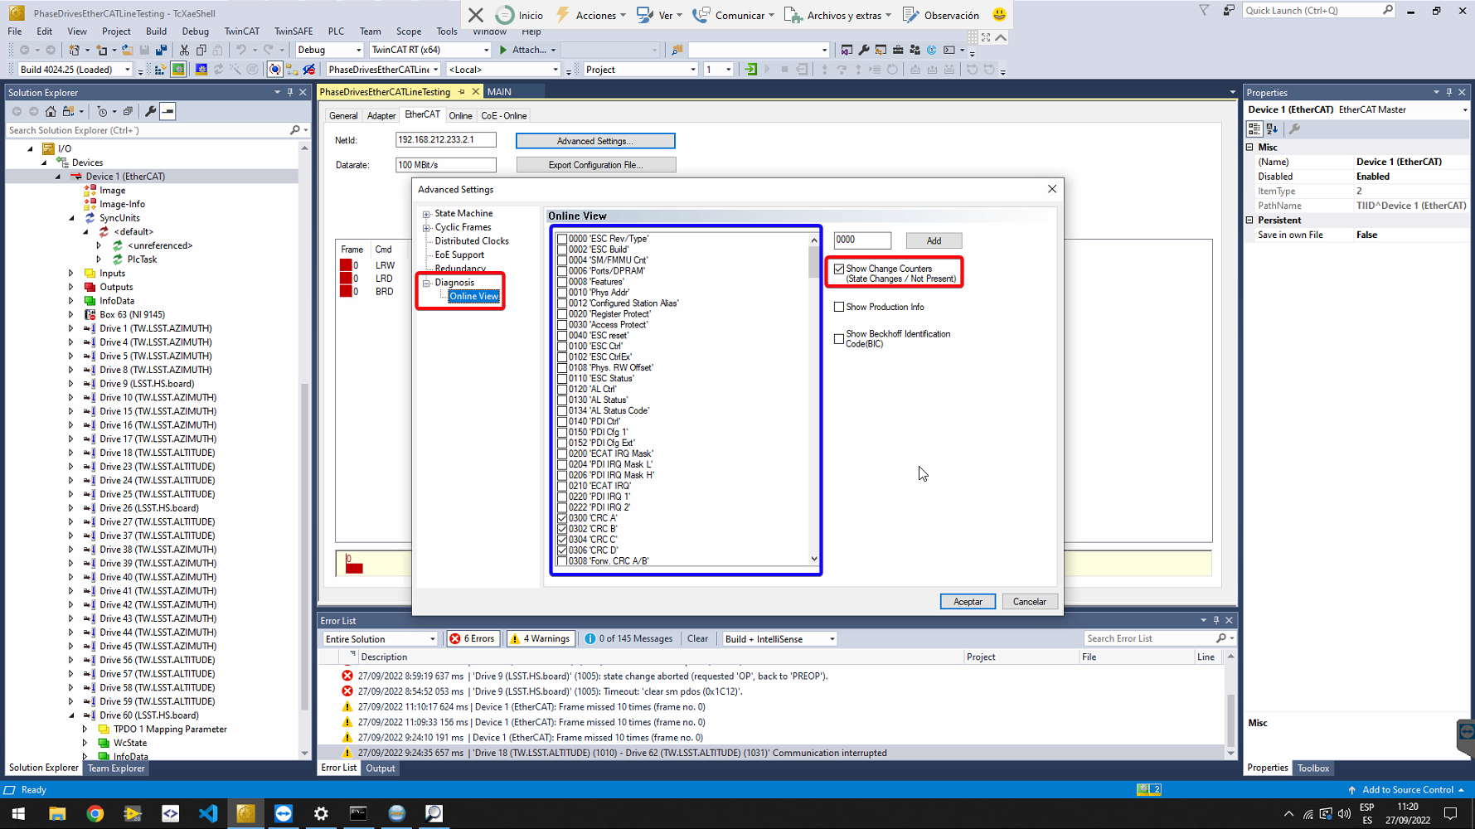Open the TwinCAT menu

click(241, 32)
